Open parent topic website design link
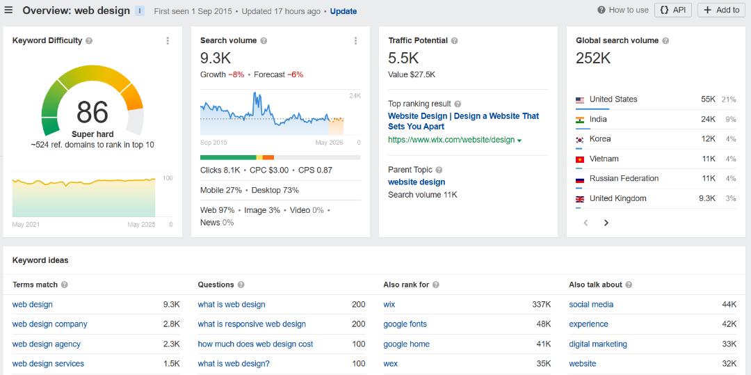The image size is (751, 375). coord(417,182)
